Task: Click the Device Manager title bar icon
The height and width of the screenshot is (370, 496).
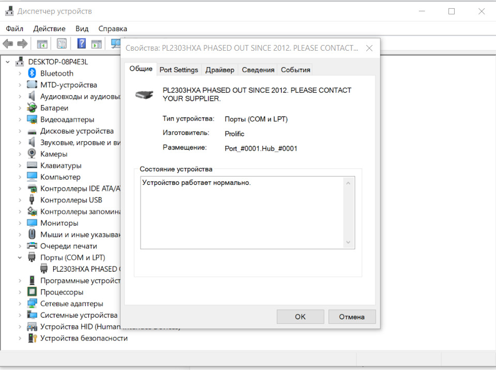Action: tap(9, 11)
